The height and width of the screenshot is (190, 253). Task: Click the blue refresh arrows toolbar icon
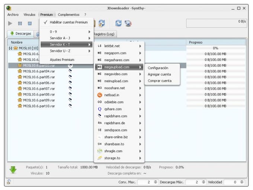point(118,23)
